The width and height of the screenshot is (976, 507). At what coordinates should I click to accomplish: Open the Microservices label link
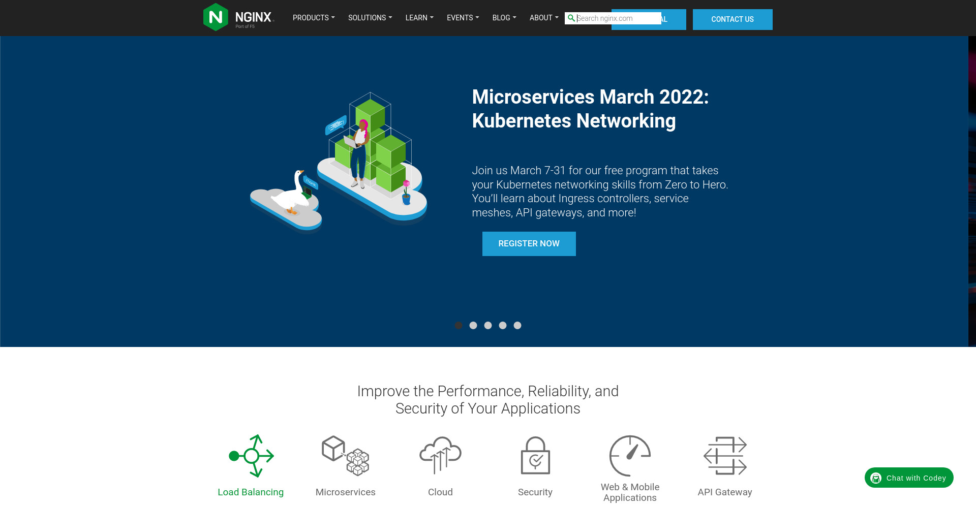tap(346, 492)
